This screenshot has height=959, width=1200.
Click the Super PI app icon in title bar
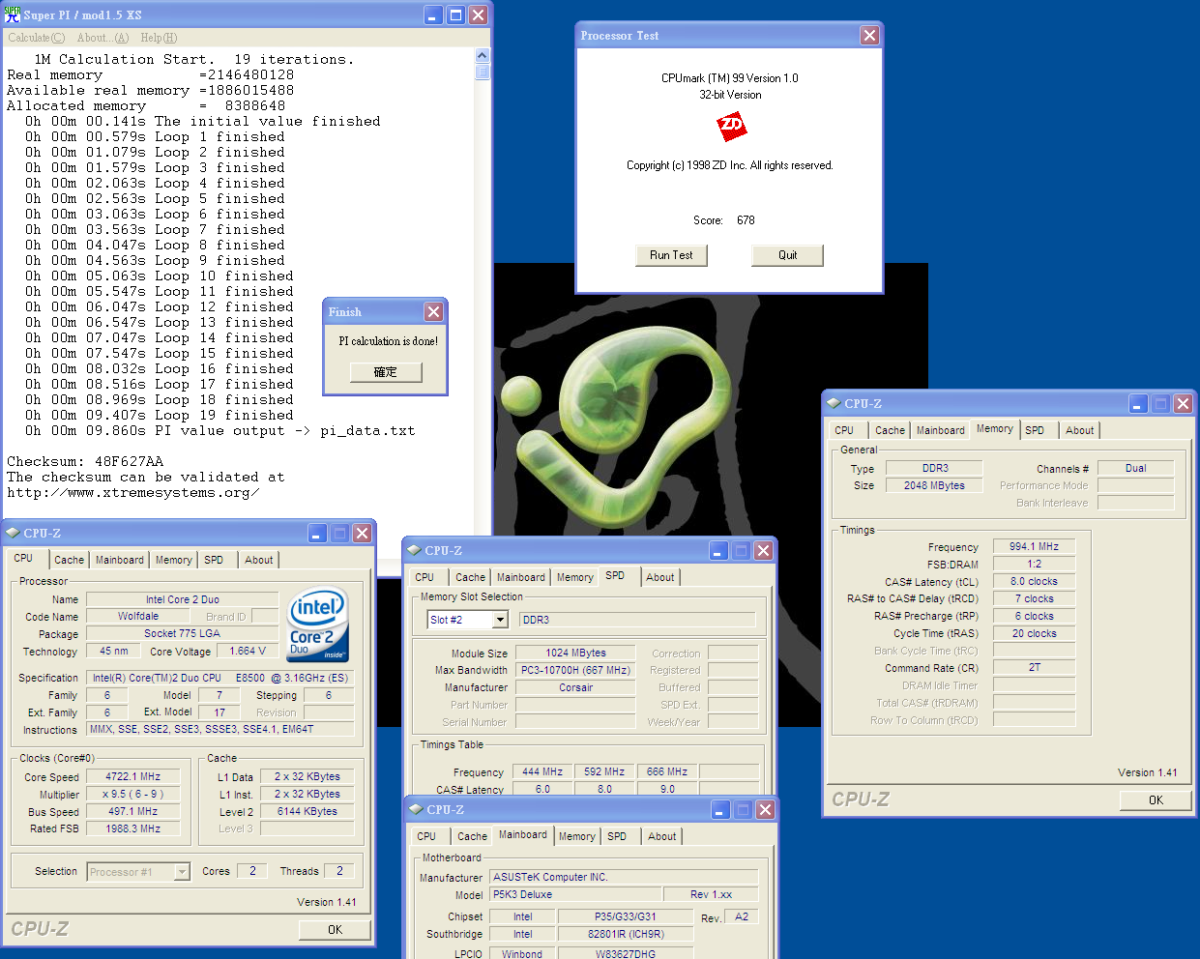13,15
